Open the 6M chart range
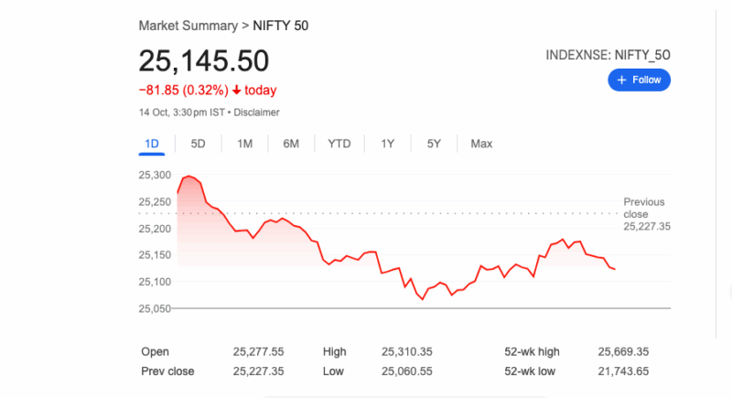This screenshot has height=398, width=732. click(291, 144)
